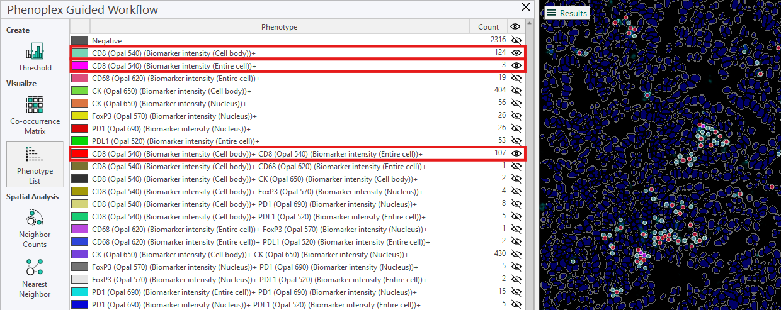The width and height of the screenshot is (781, 310).
Task: Select the CK Cell body phenotype row
Action: (252, 91)
